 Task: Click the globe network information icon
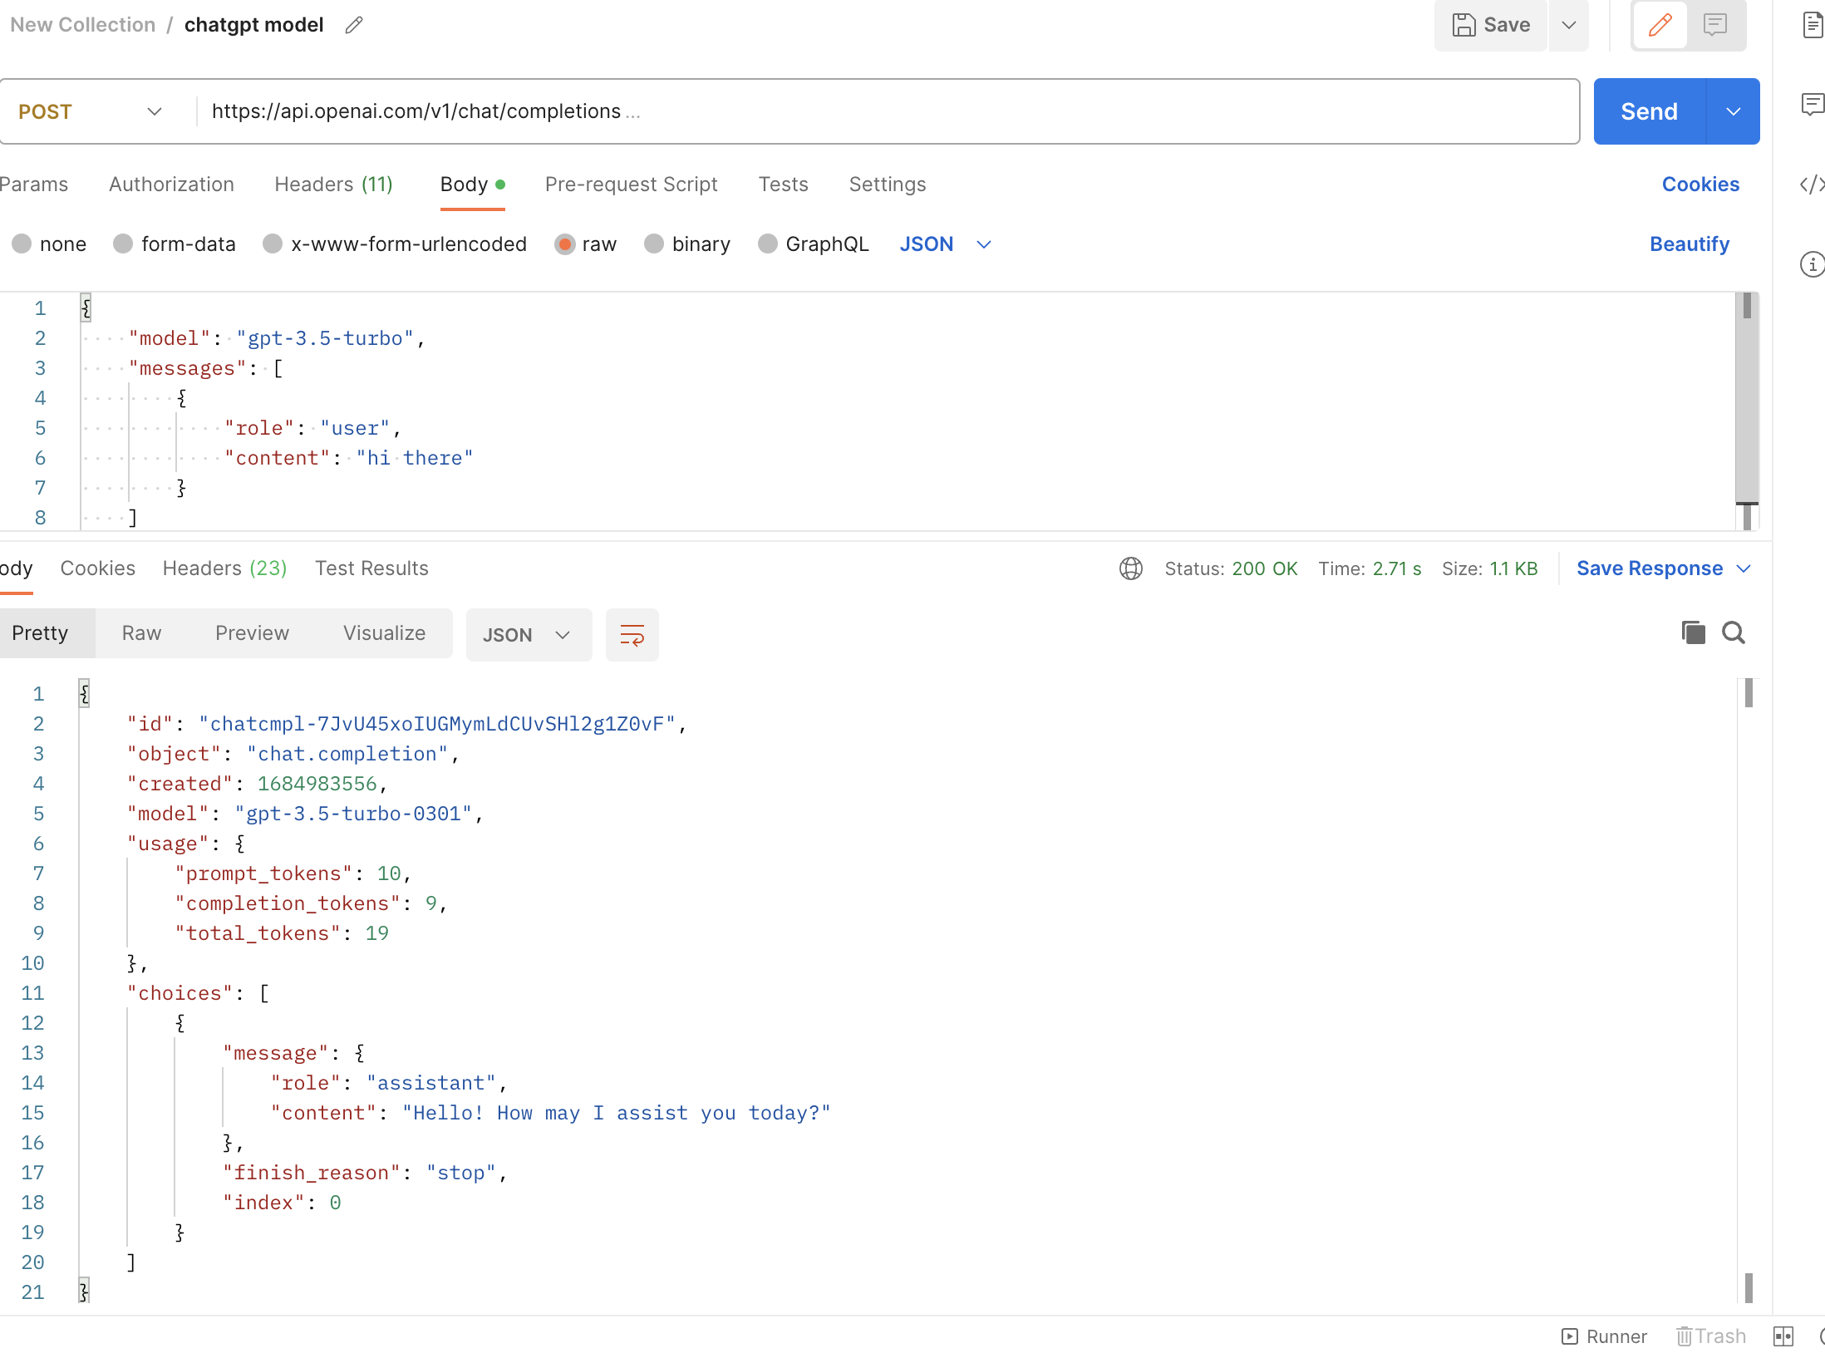(1130, 568)
